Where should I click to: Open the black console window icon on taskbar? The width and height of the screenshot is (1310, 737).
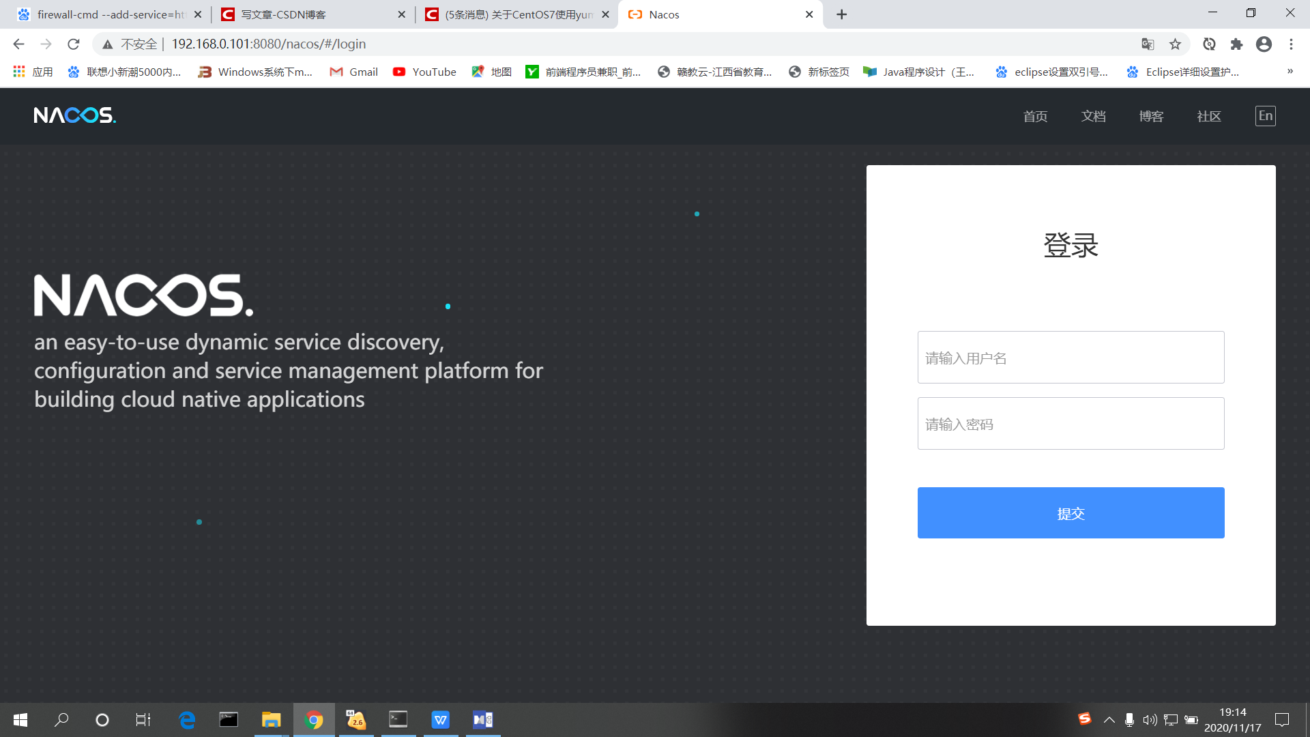(x=229, y=720)
